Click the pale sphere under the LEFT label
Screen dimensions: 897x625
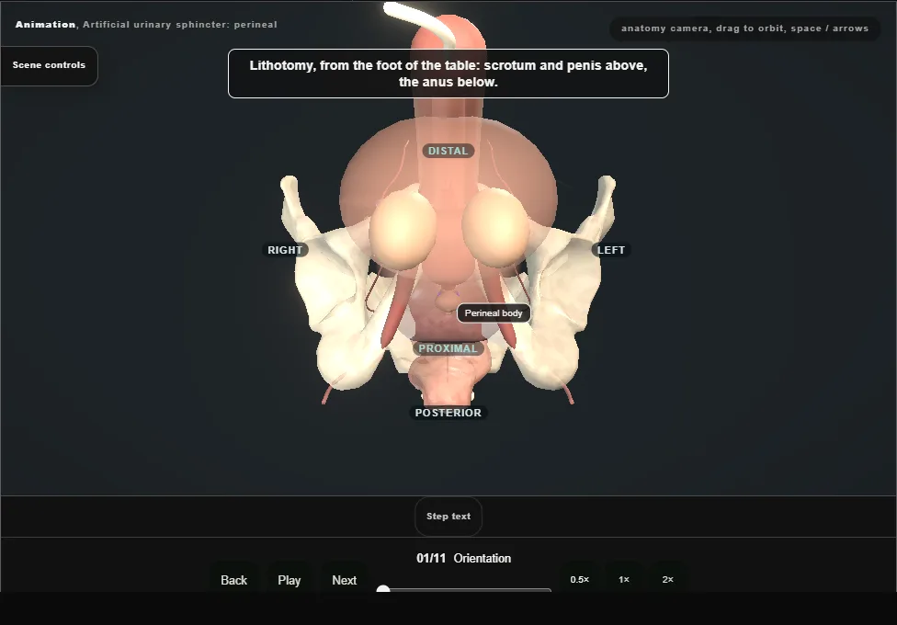tap(495, 228)
